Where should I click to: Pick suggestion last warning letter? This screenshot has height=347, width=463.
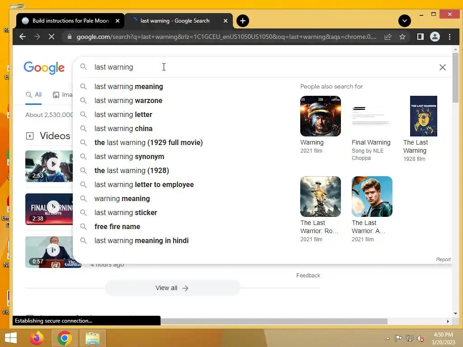click(123, 114)
